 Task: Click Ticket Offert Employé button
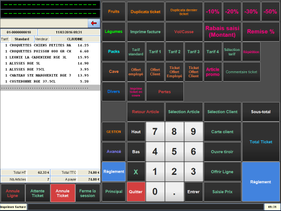[x=175, y=72]
